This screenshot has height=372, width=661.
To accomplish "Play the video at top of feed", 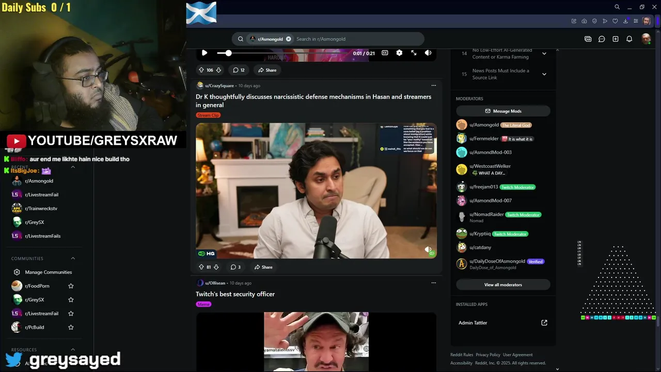I will (204, 53).
